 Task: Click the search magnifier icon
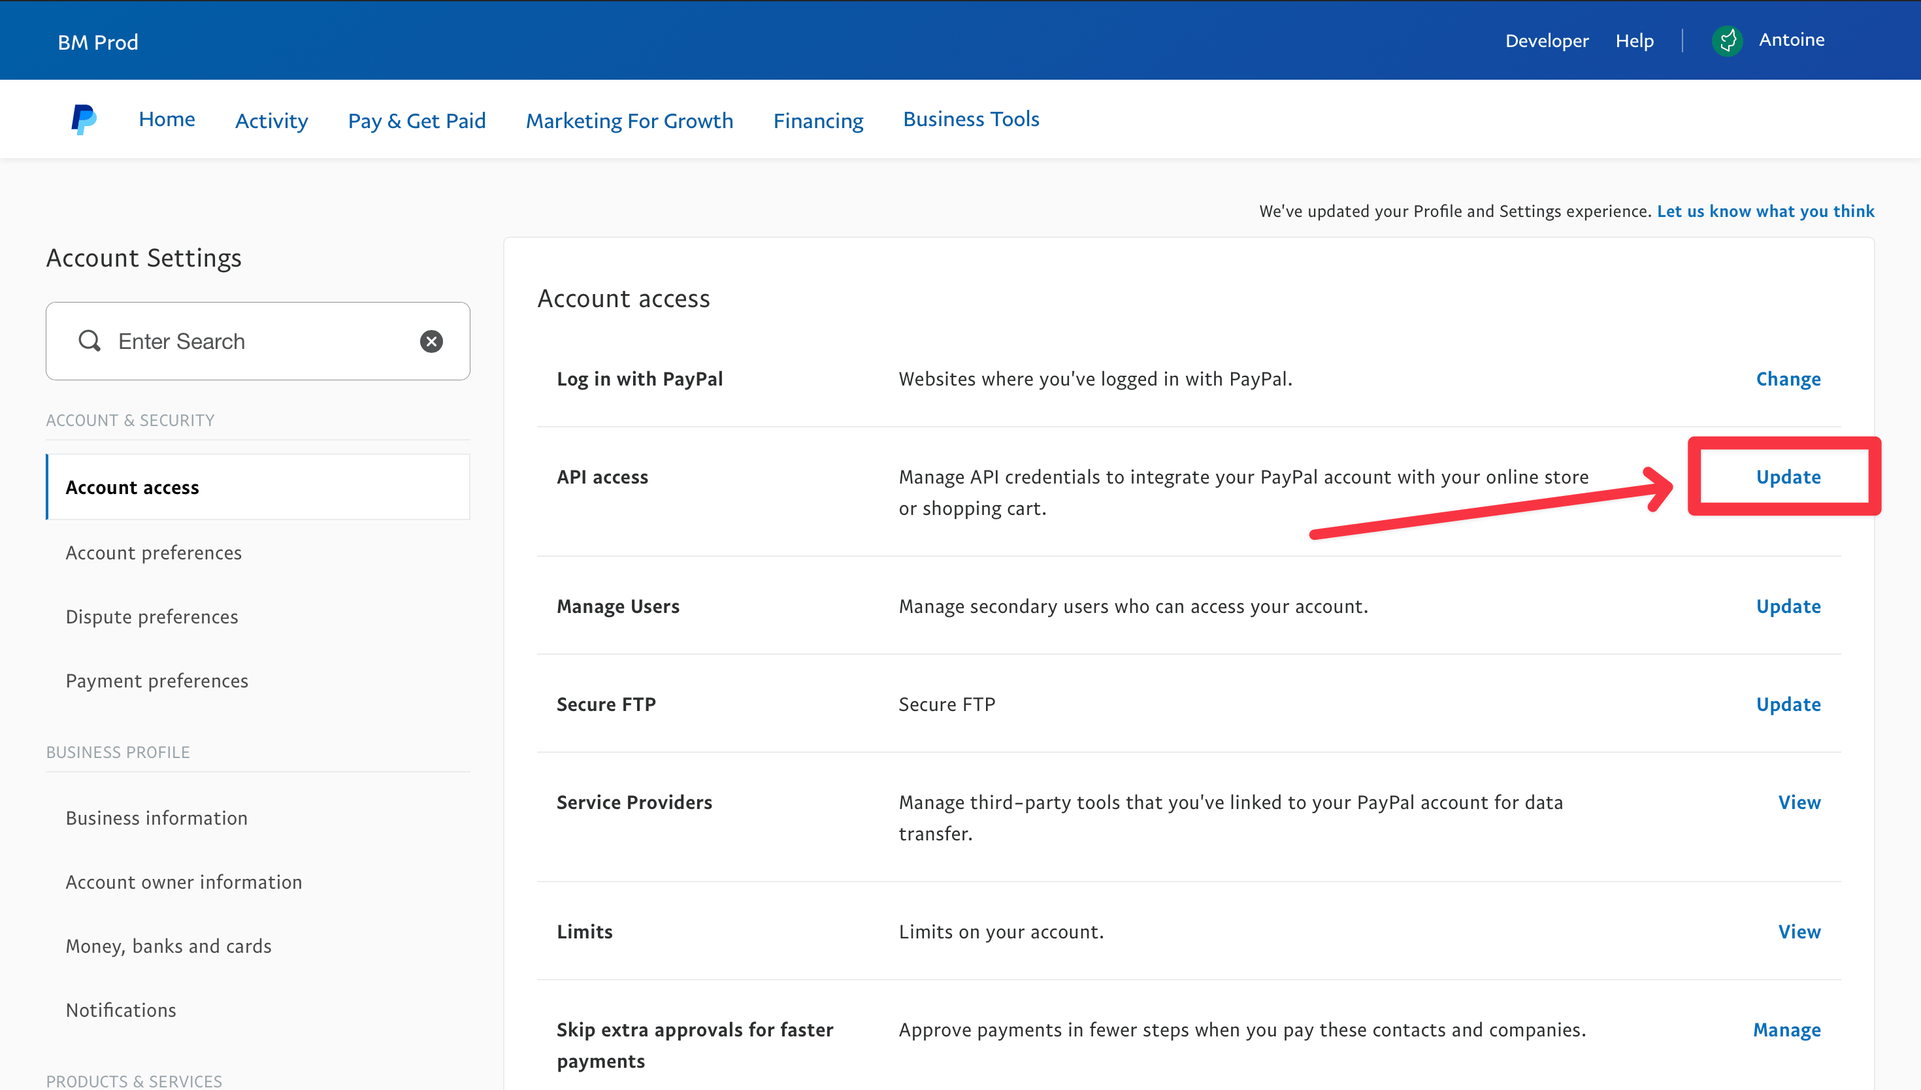tap(90, 341)
